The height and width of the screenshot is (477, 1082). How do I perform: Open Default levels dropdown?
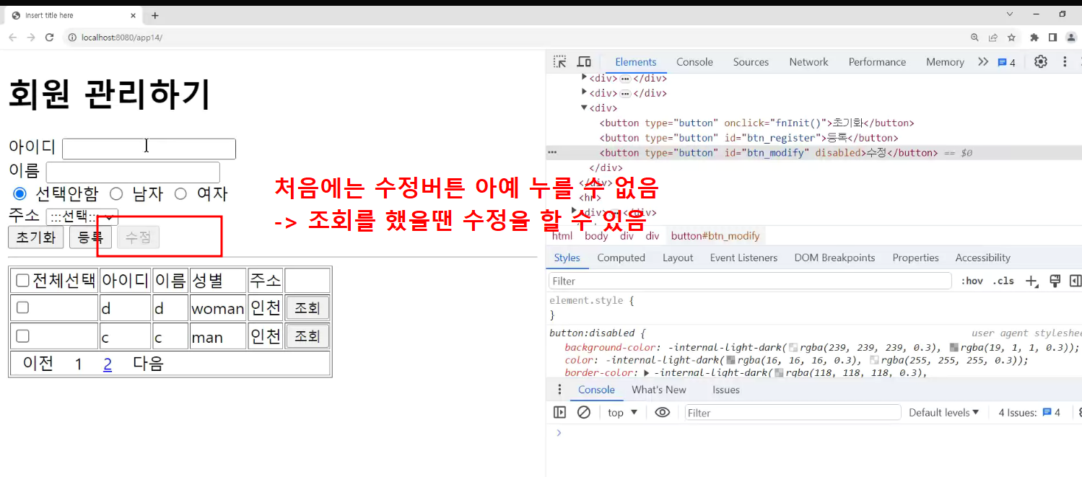(943, 413)
